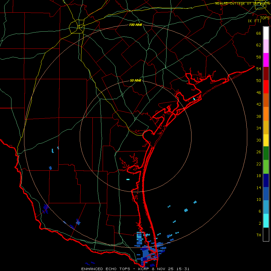Select the bright red legend segment
The image size is (271, 271).
(266, 87)
